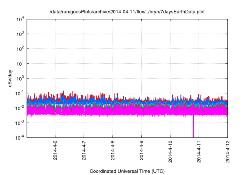Click the magenta data dropout spike near 2014-4-11
Viewport: 251px width, 175px height.
(x=193, y=126)
